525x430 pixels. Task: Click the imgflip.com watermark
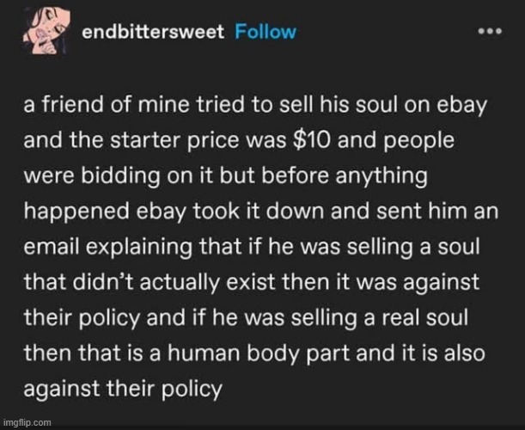[27, 422]
